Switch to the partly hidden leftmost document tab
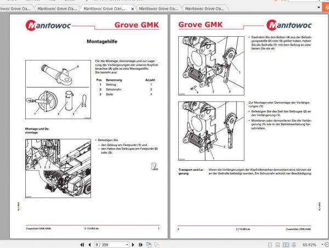Viewport: 329px width, 248px height. [x=16, y=9]
